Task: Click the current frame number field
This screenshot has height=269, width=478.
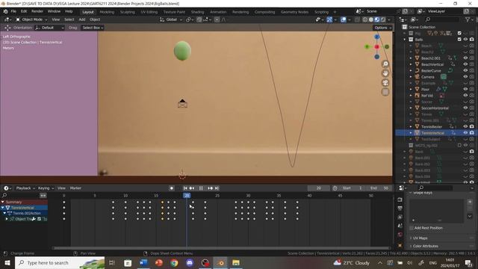Action: pyautogui.click(x=319, y=188)
